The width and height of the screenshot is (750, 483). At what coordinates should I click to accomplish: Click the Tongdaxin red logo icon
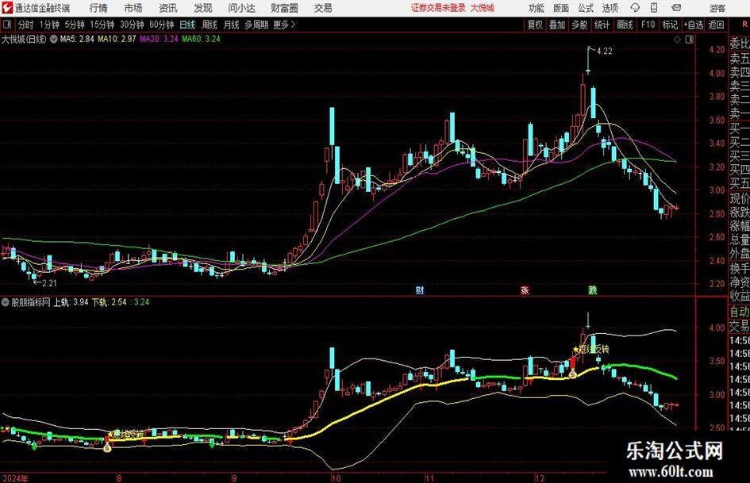tap(7, 8)
